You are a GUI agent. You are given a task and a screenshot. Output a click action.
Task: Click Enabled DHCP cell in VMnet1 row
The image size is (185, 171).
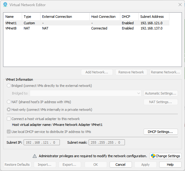(x=128, y=23)
